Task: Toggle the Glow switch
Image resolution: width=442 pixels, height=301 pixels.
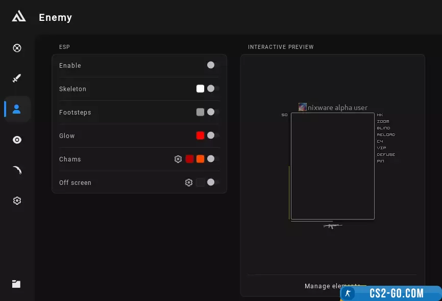Action: 213,135
